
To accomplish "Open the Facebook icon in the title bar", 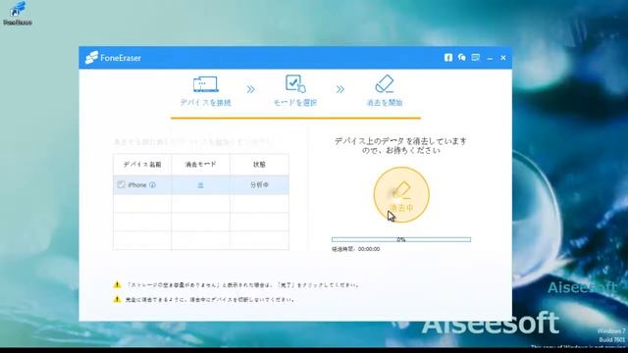I will coord(448,58).
